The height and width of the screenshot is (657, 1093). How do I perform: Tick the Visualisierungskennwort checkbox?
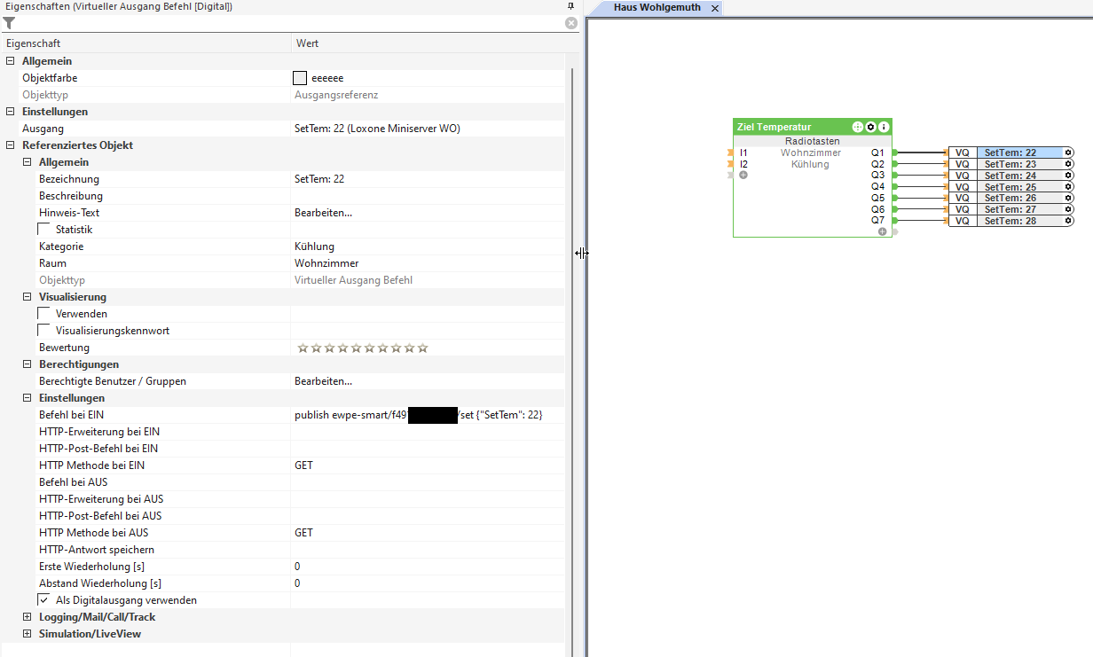(x=44, y=331)
